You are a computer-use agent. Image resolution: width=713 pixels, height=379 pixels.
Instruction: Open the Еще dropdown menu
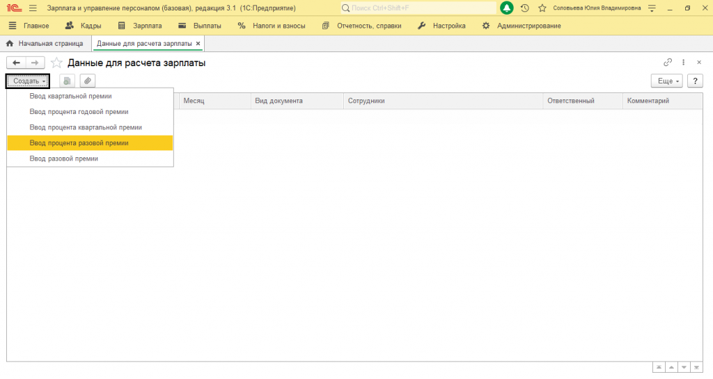point(667,81)
